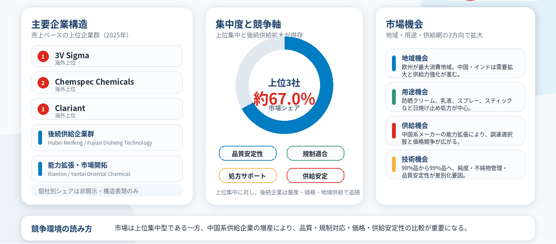
Task: Click the red number 2 badge beside Chemspec Chemicals
Action: tap(43, 83)
